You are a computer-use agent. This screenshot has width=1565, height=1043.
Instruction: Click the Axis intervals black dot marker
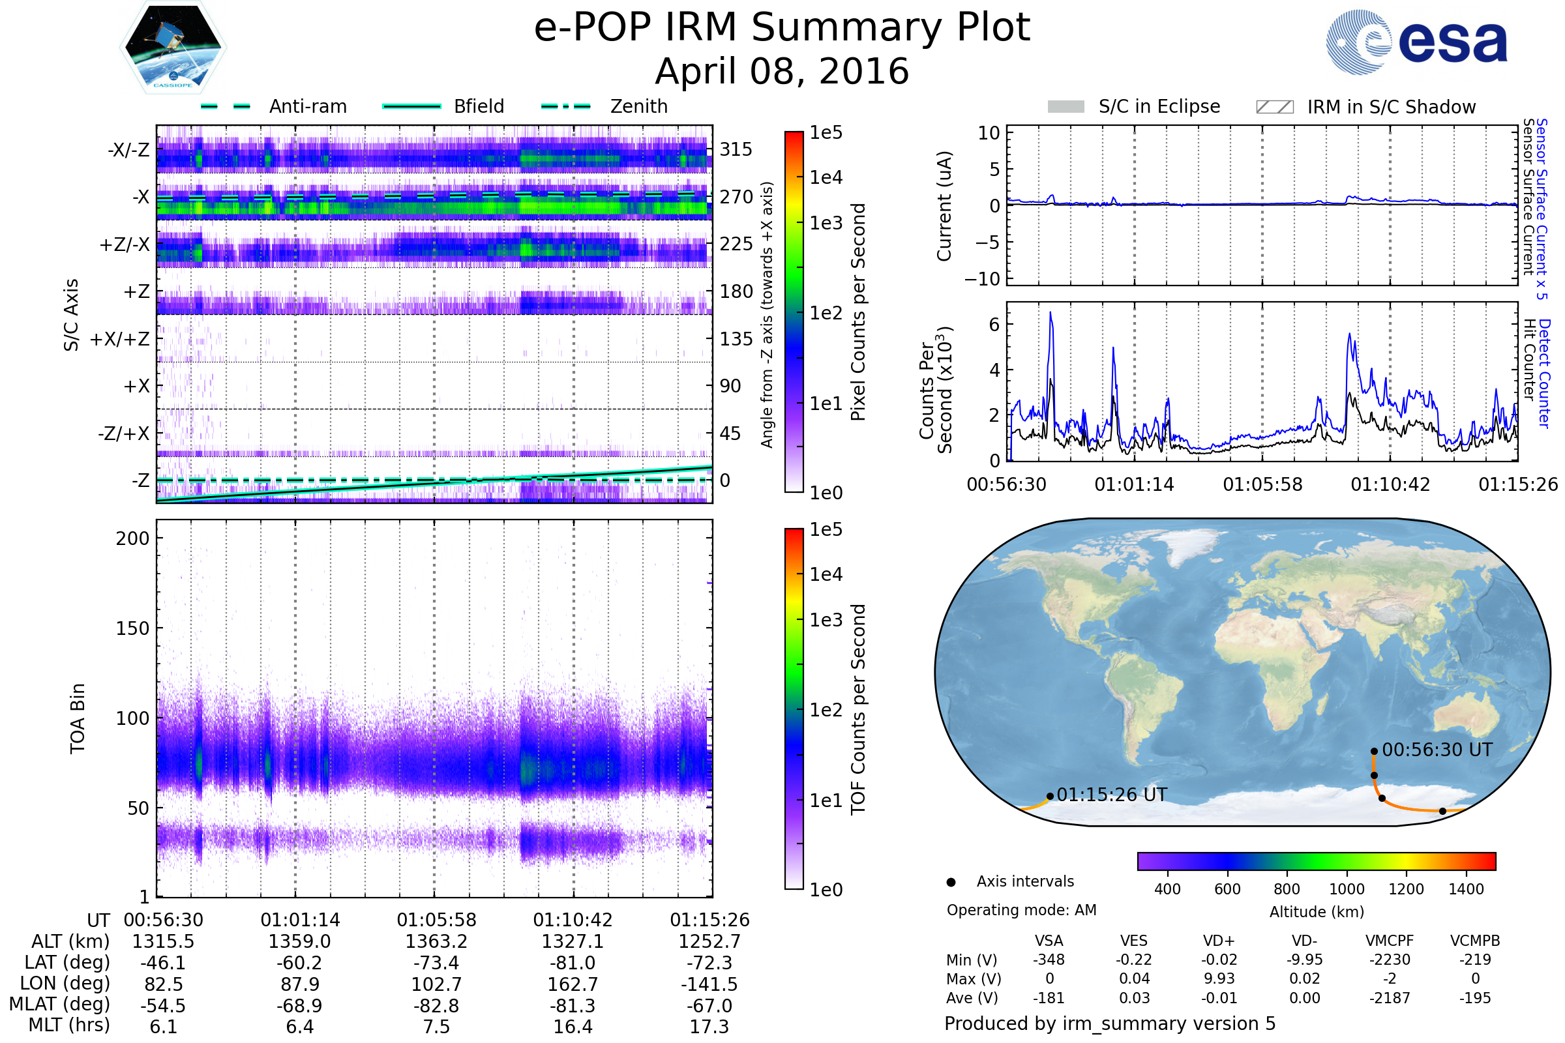(x=951, y=882)
